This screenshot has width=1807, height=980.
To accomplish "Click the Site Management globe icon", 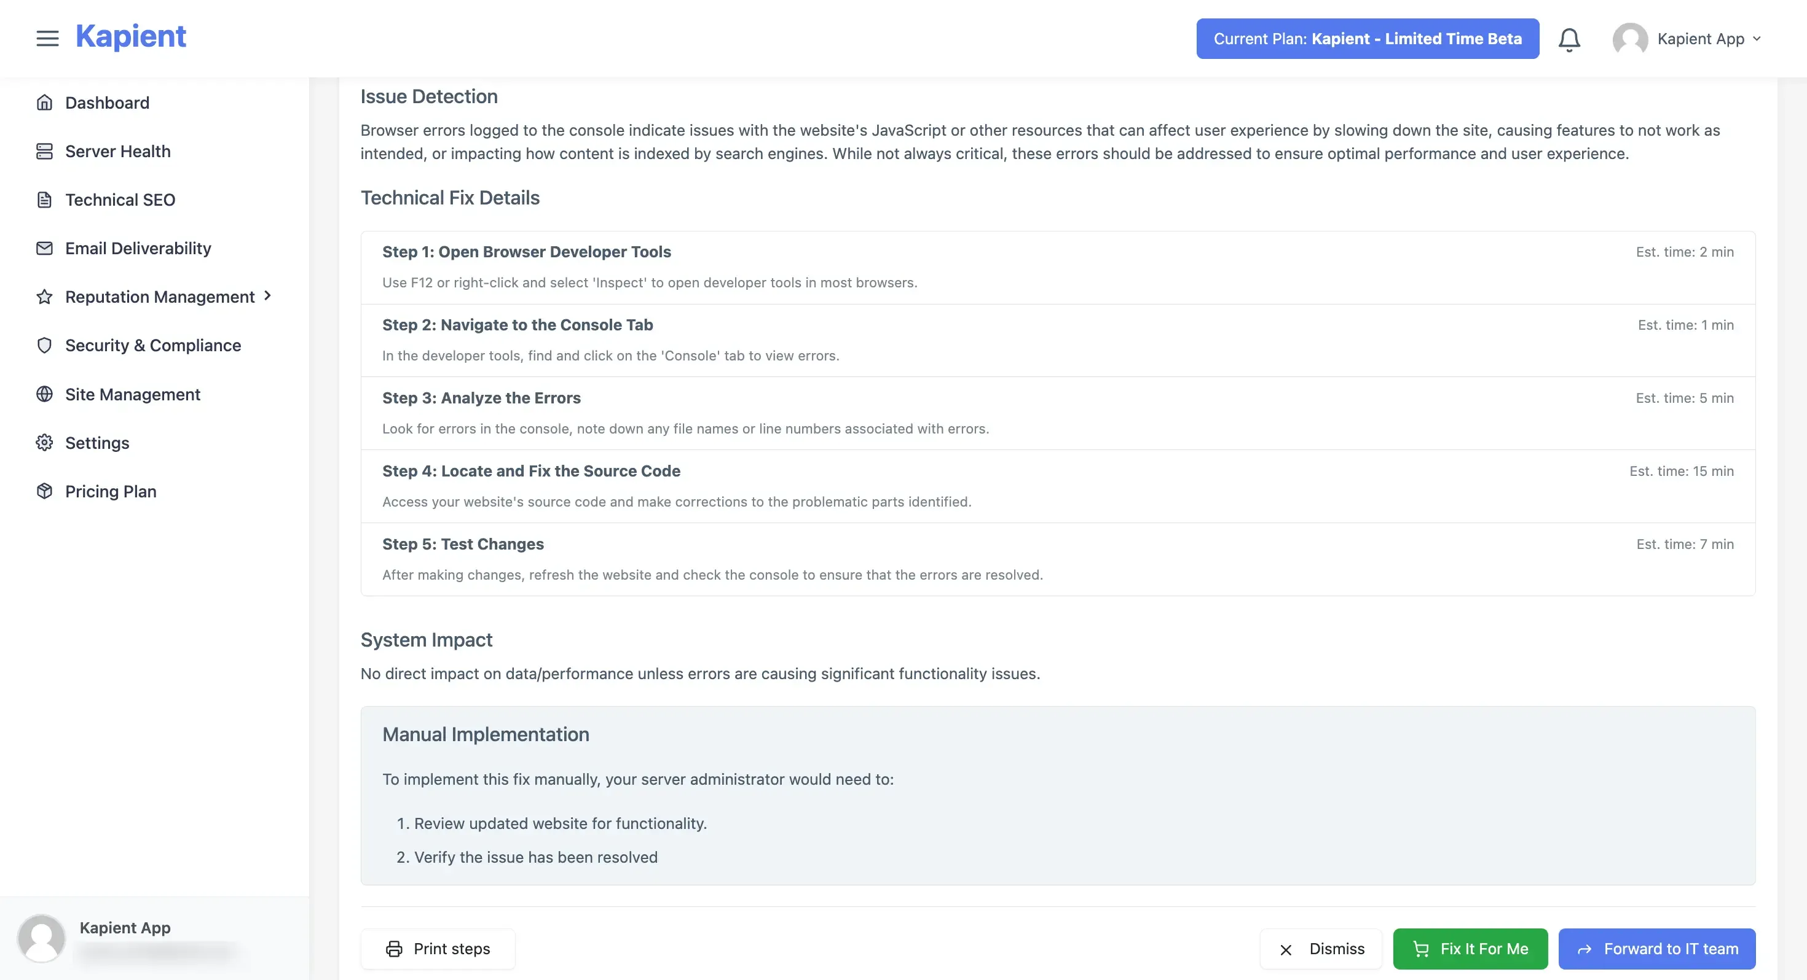I will [x=44, y=395].
